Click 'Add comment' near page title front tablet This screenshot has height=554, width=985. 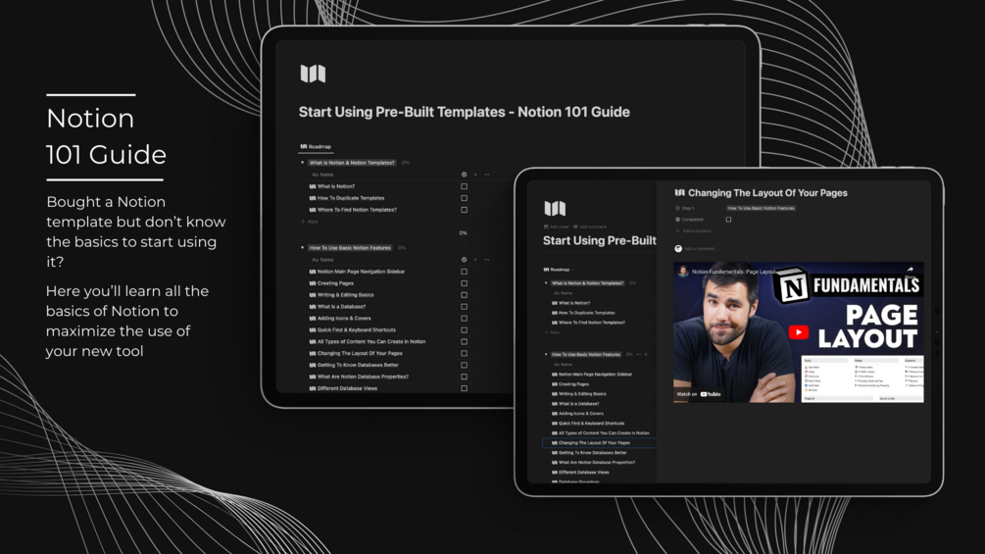point(590,227)
